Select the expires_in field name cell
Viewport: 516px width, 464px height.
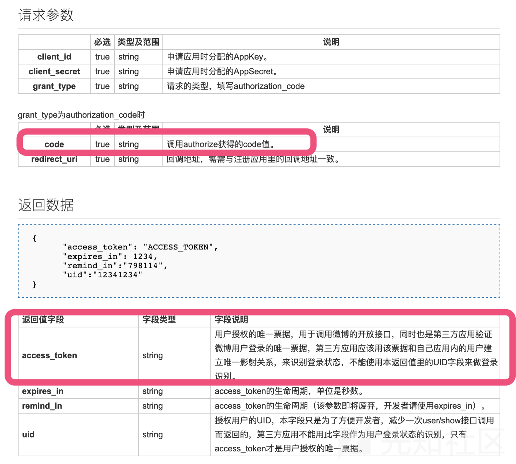(x=78, y=391)
